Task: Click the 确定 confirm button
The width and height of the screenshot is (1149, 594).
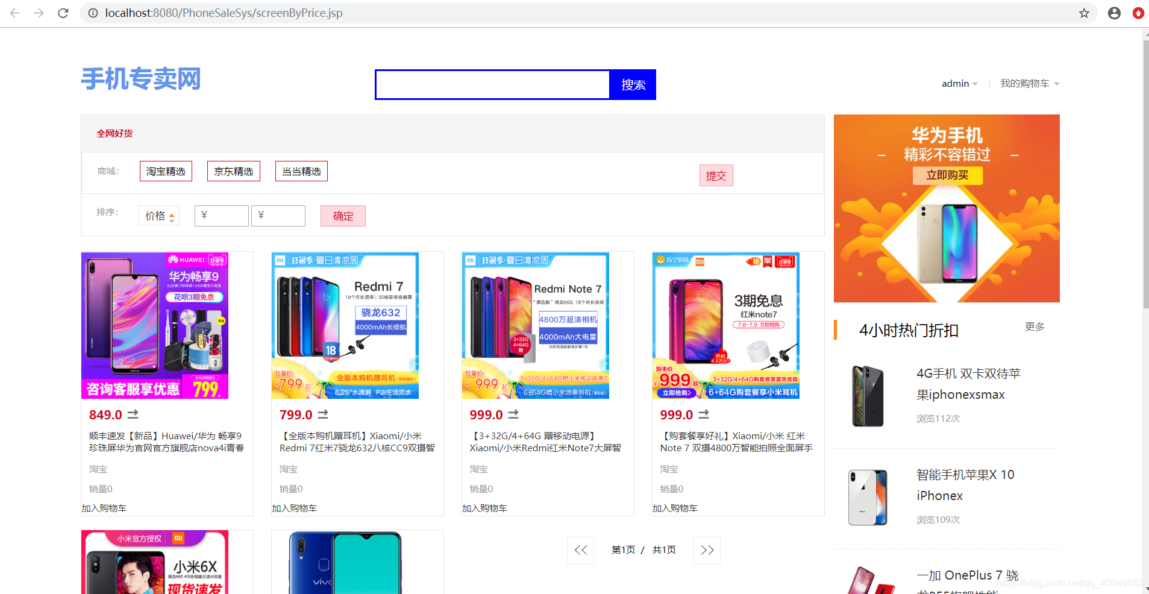Action: [x=343, y=216]
